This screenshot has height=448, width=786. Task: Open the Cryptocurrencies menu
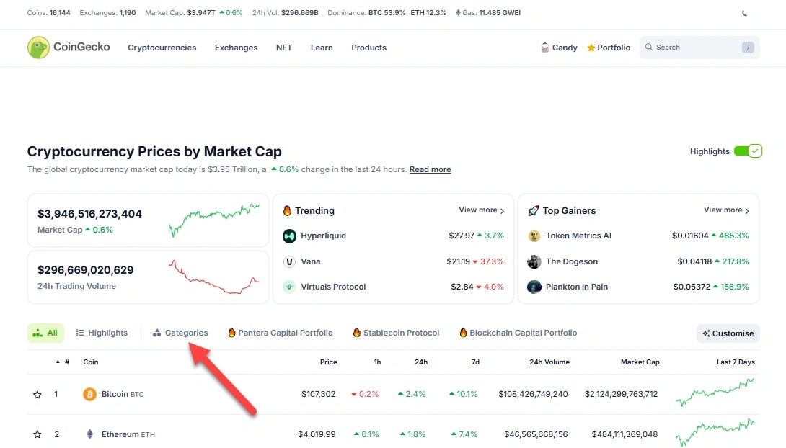162,48
